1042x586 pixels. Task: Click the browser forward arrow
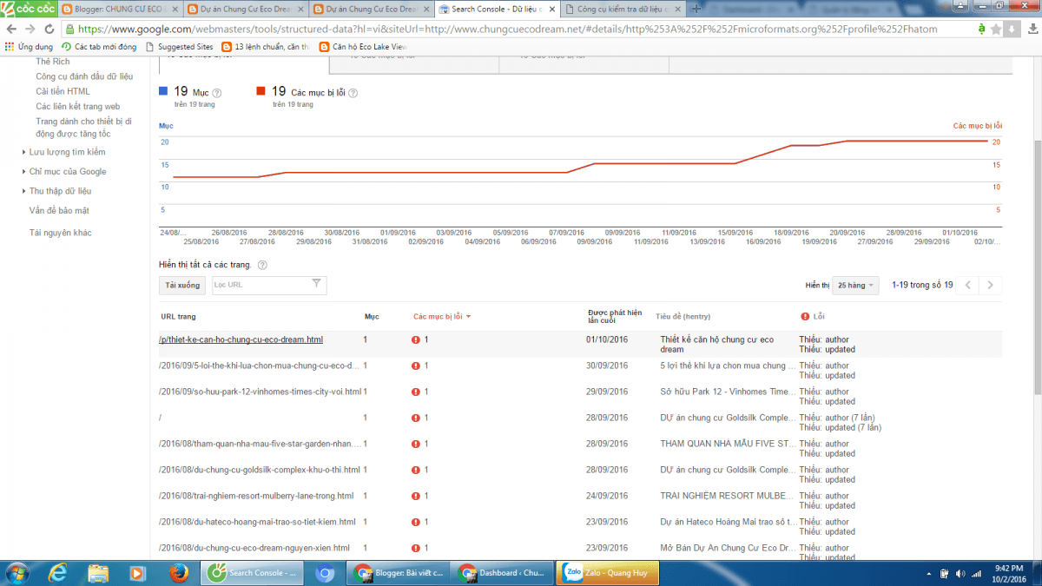click(x=29, y=29)
